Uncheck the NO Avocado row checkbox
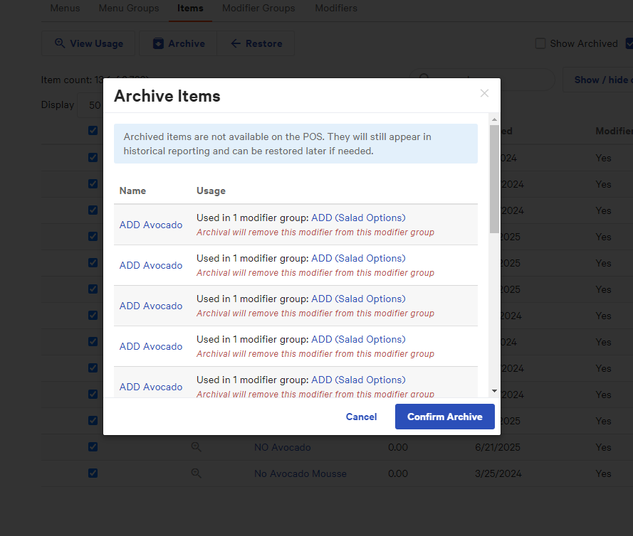Viewport: 633px width, 536px height. click(93, 447)
